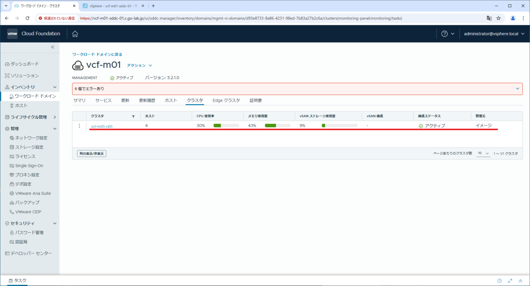The height and width of the screenshot is (286, 530).
Task: Click the help icon in タスク bar
Action: click(500, 281)
